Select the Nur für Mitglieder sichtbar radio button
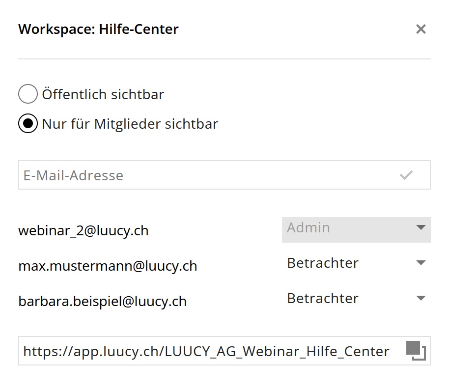This screenshot has width=449, height=392. pyautogui.click(x=28, y=124)
